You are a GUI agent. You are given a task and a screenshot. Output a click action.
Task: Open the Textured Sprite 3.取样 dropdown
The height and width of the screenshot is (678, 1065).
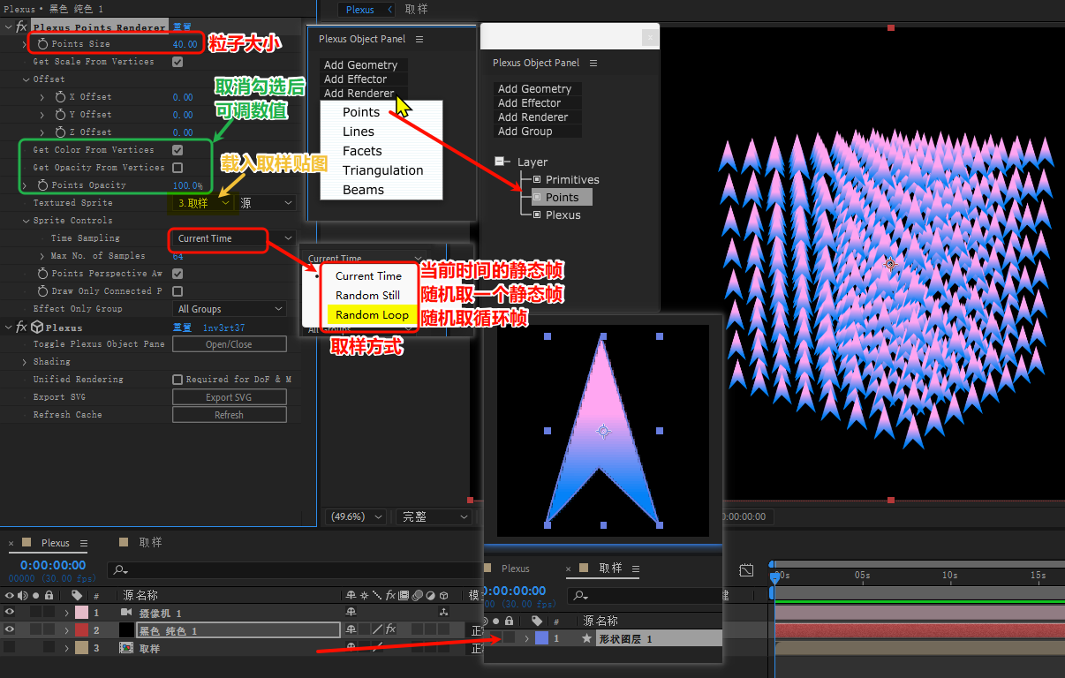pos(204,203)
